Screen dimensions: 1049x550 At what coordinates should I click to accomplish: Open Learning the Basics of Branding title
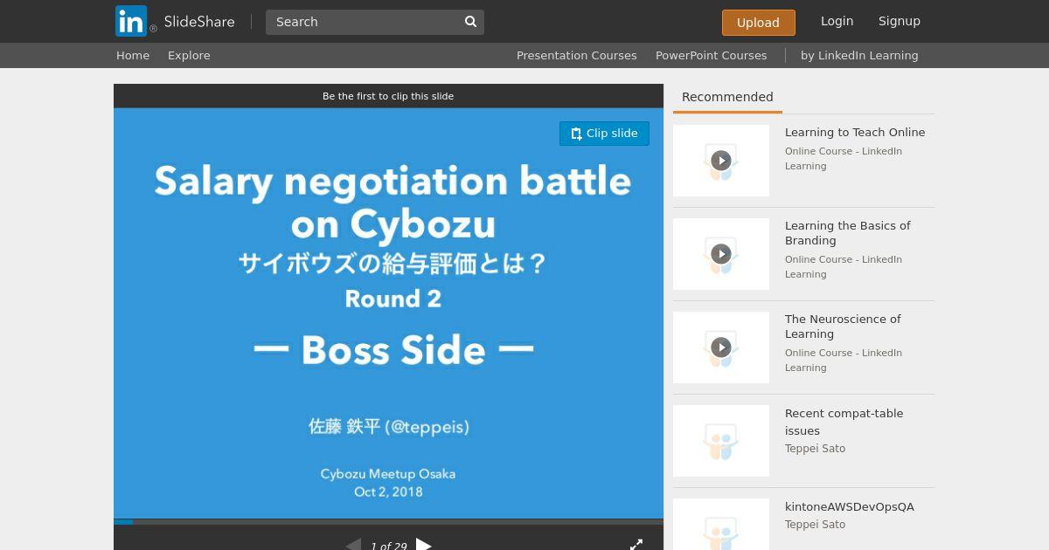847,233
